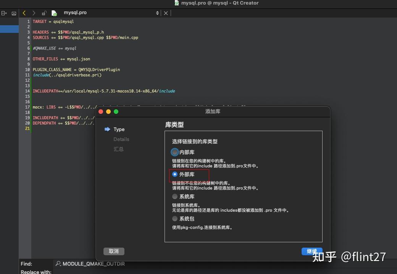Minimize the 添加库 dialog with yellow button
Viewport: 397px width, 274px height.
[108, 112]
